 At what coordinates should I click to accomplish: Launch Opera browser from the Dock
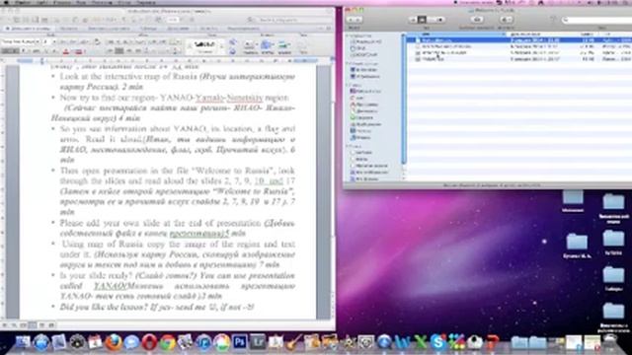149,342
